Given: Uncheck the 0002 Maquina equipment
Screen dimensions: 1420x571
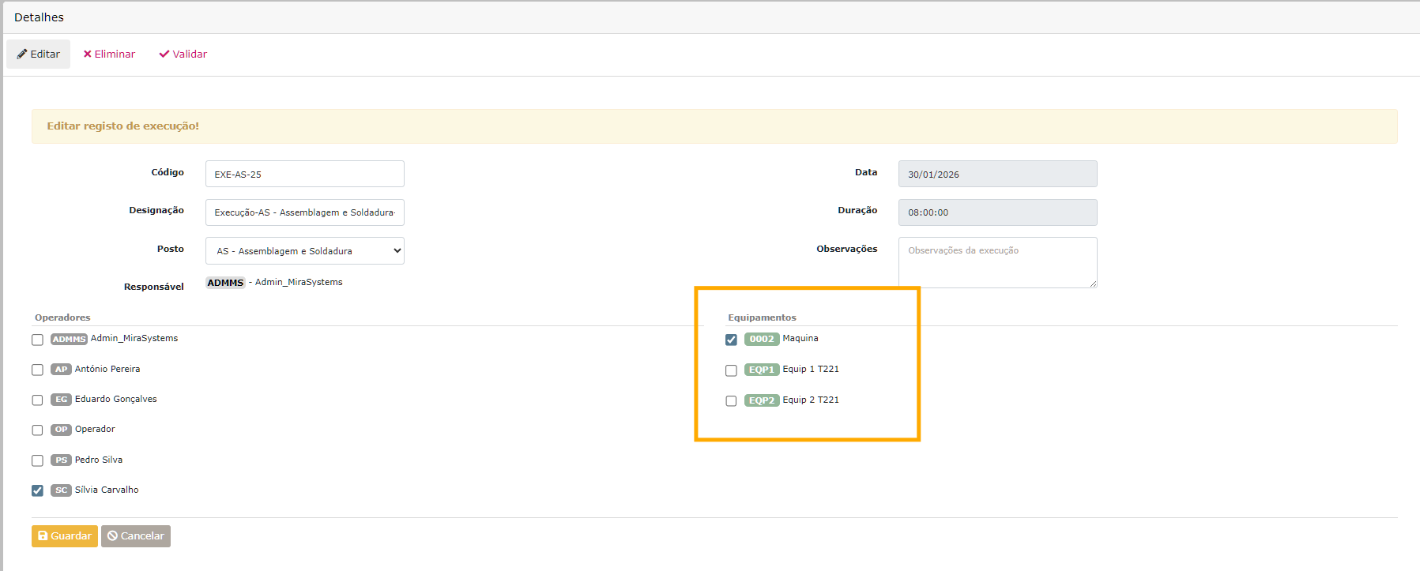Looking at the screenshot, I should coord(731,340).
